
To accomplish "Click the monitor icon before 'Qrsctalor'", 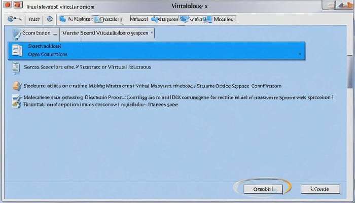I will (x=96, y=19).
